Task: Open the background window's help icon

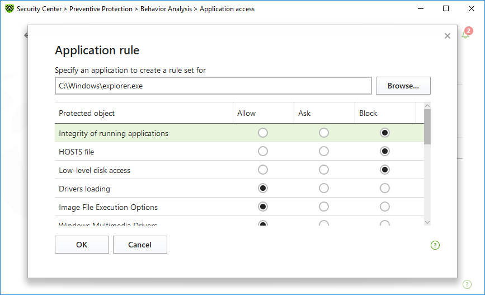Action: (467, 284)
